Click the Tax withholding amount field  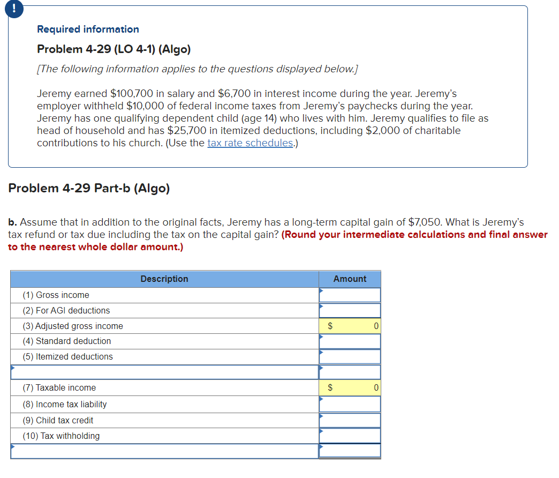[350, 434]
